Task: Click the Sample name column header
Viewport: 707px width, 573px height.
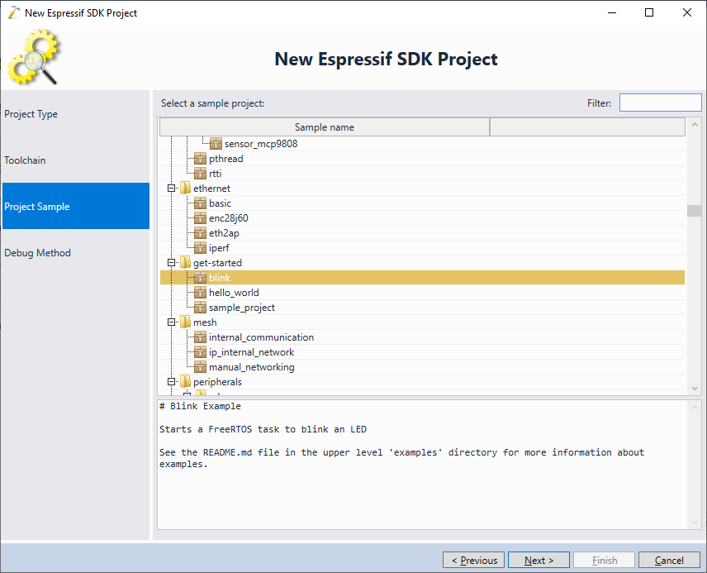Action: [x=325, y=127]
